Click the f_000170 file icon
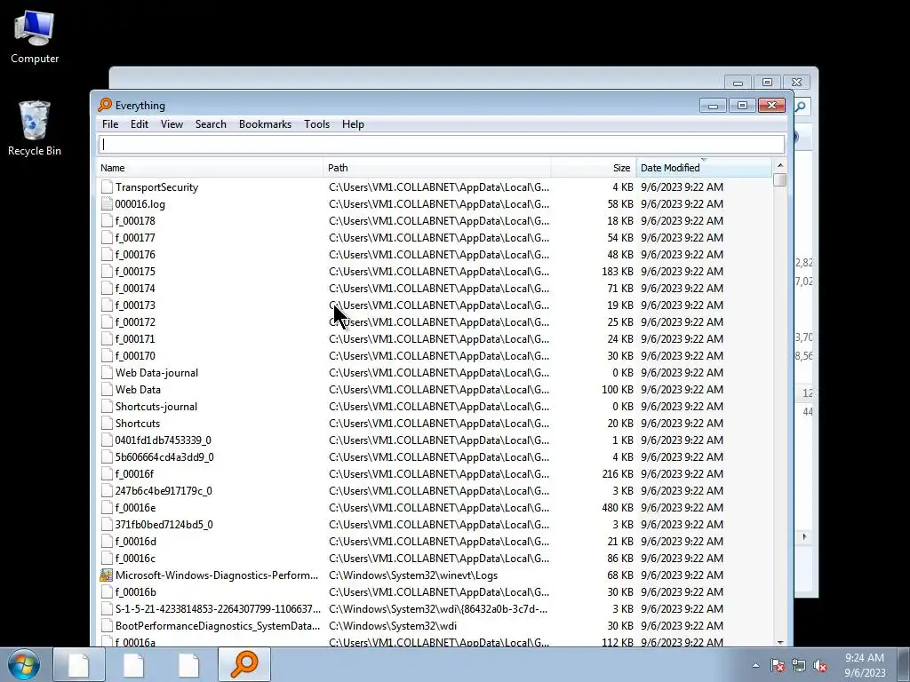Image resolution: width=910 pixels, height=682 pixels. click(107, 355)
